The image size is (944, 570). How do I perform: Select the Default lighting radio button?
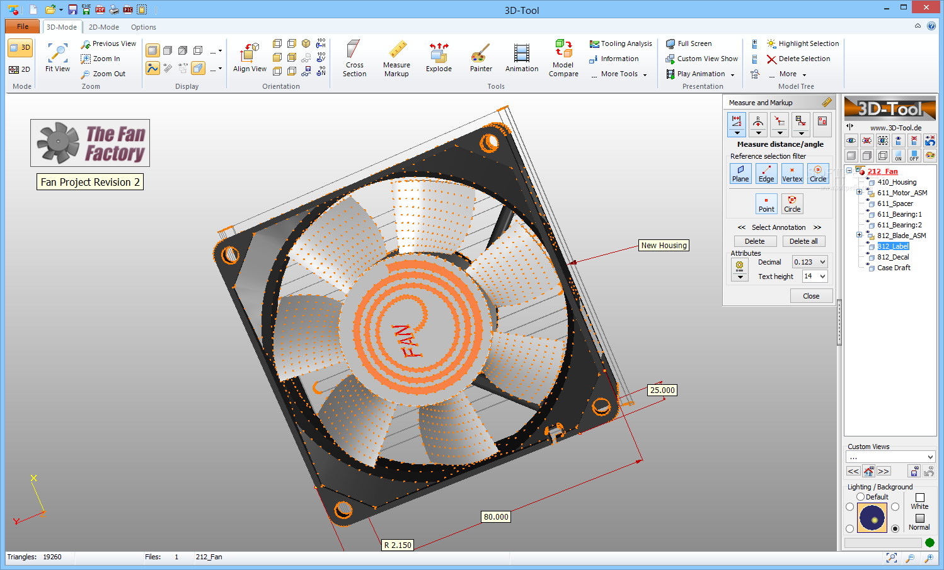(x=860, y=497)
